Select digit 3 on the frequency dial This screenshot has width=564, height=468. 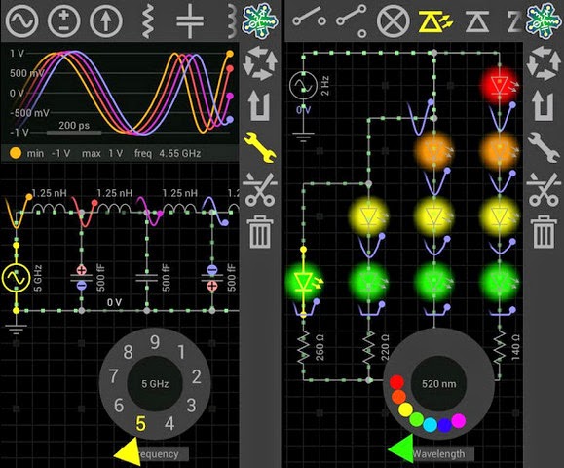tap(191, 406)
